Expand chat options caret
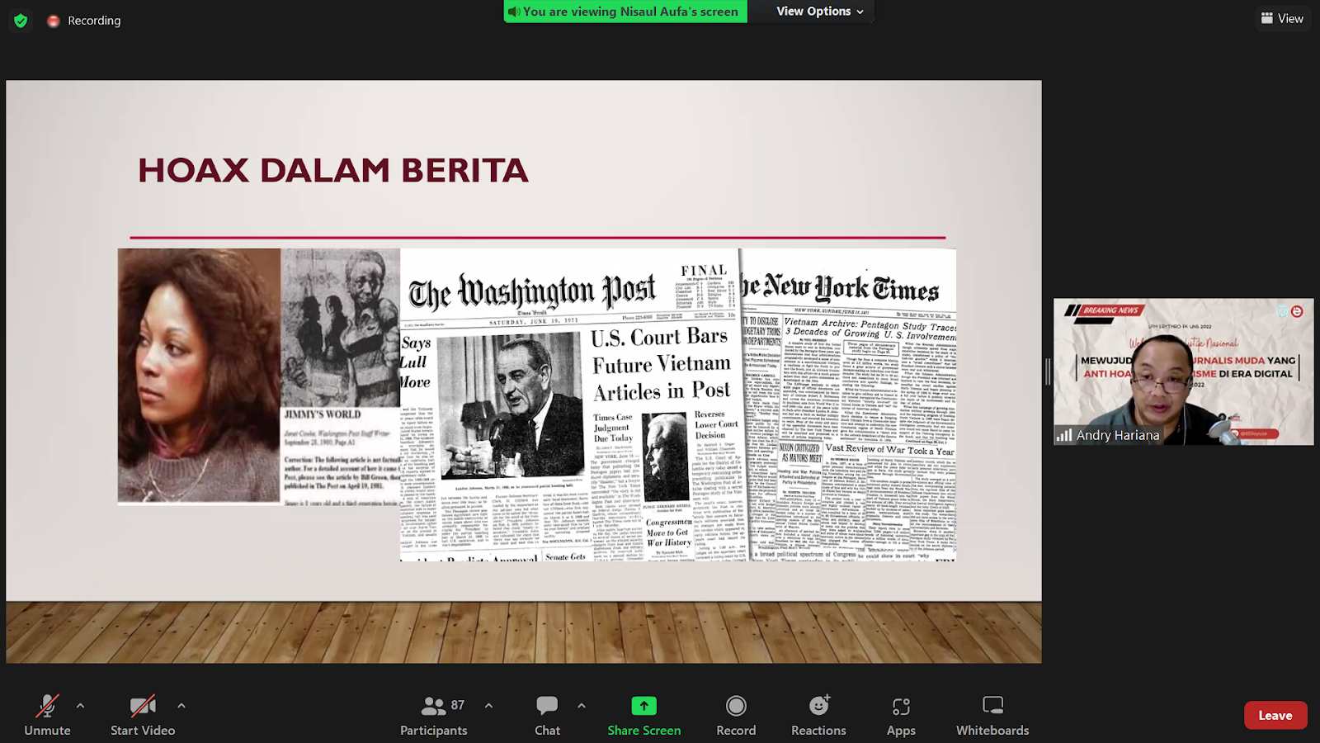1320x743 pixels. click(582, 706)
